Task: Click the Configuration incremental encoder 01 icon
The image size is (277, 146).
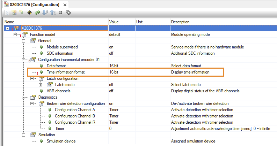Action: tap(33, 60)
